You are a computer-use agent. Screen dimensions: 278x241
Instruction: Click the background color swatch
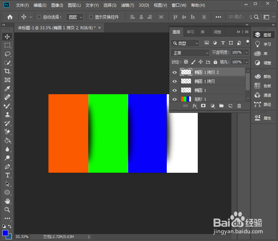coord(10,237)
